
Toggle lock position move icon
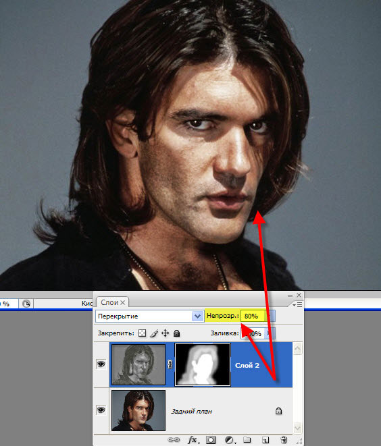[165, 333]
